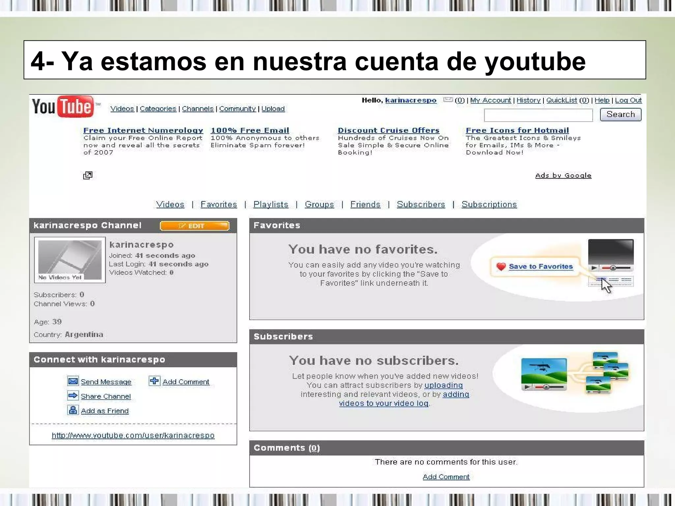The width and height of the screenshot is (675, 506).
Task: Click Add Comment in Connect panel
Action: [x=186, y=382]
